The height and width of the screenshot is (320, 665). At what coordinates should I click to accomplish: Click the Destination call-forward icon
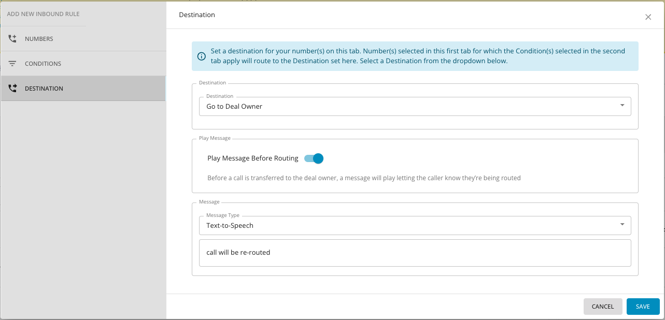tap(12, 89)
